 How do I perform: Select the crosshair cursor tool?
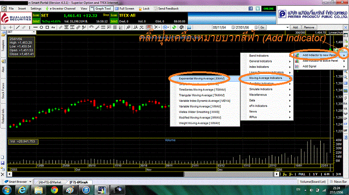pyautogui.click(x=10, y=27)
